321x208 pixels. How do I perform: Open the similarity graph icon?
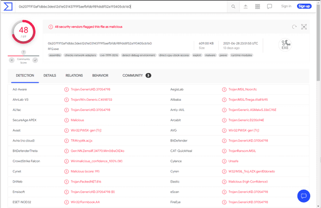[304, 27]
